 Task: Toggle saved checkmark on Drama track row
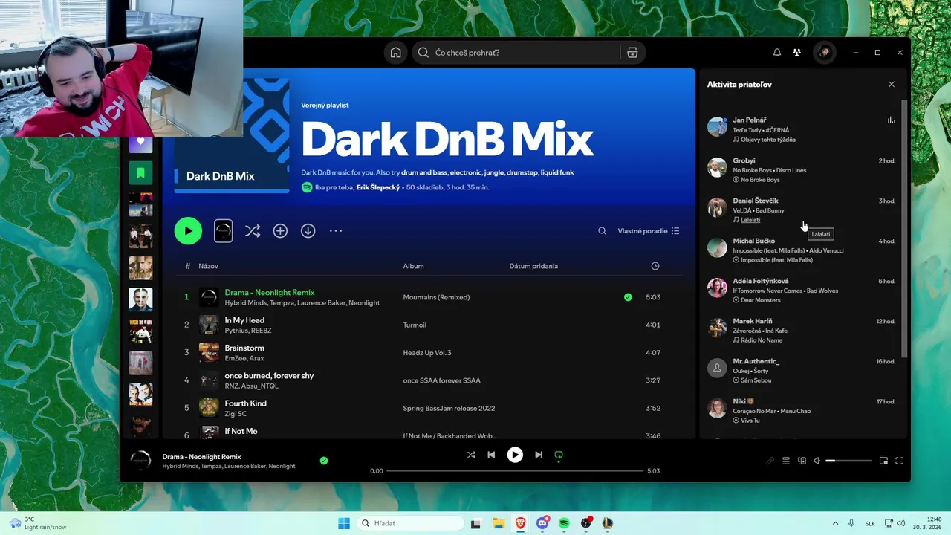pos(628,297)
